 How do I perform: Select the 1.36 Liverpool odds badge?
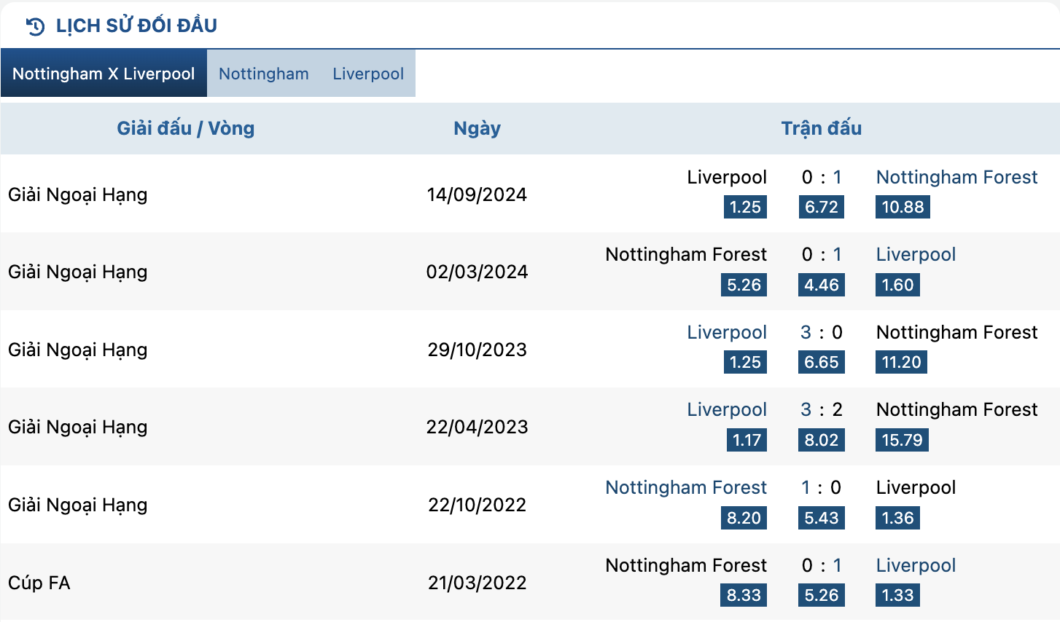pos(897,518)
